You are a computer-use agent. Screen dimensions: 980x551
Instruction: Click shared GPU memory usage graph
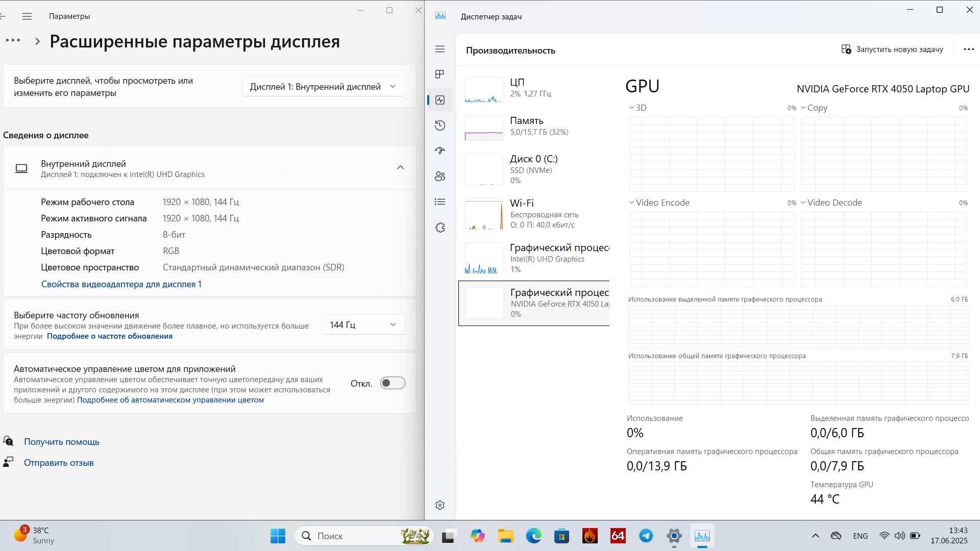pyautogui.click(x=798, y=383)
